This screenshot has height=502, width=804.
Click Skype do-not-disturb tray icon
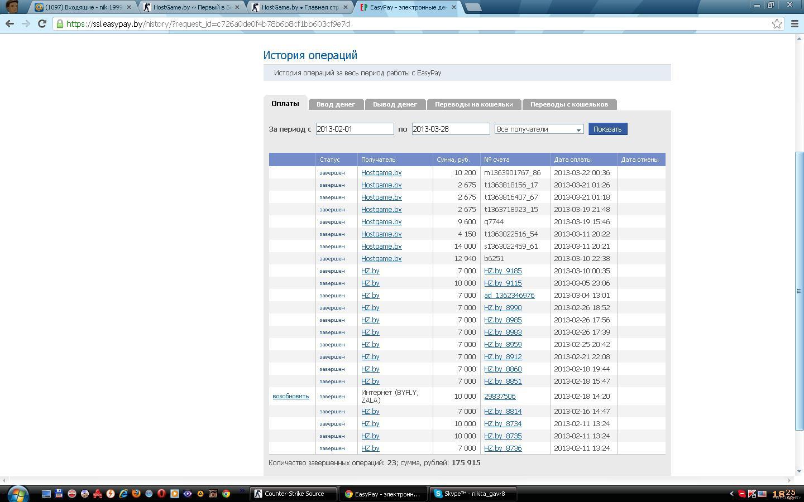[x=741, y=494]
